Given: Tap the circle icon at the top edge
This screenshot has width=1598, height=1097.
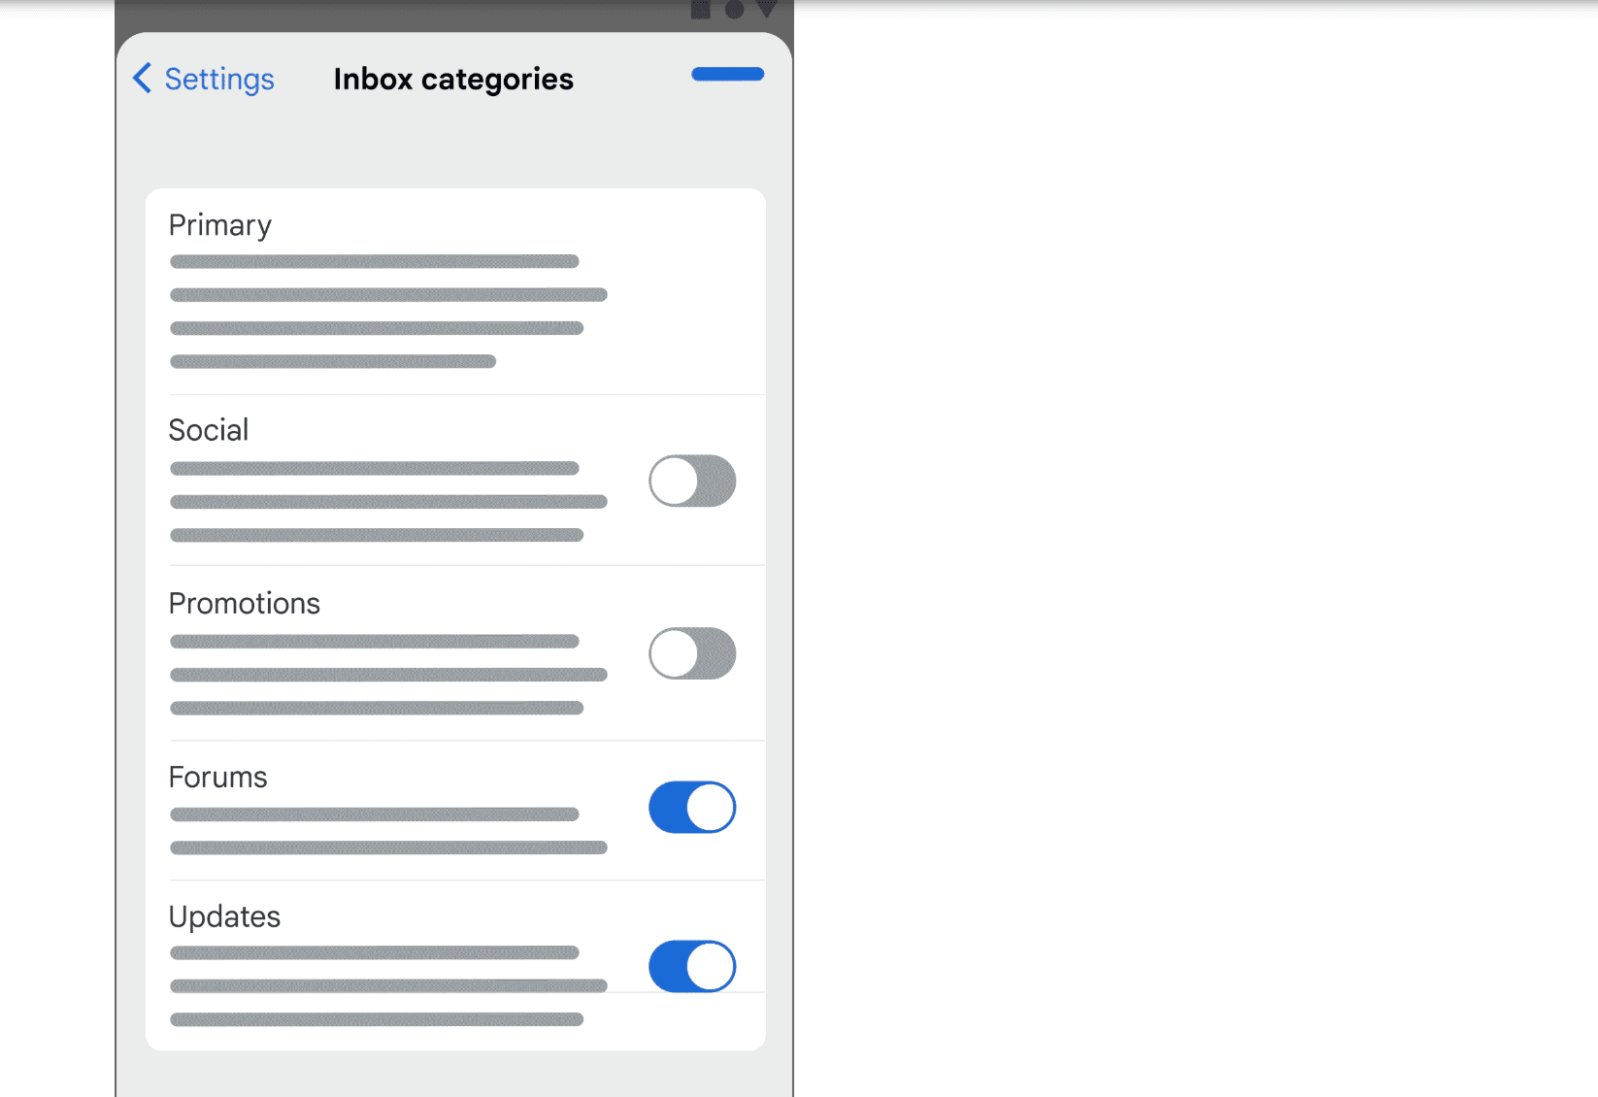Looking at the screenshot, I should tap(735, 9).
